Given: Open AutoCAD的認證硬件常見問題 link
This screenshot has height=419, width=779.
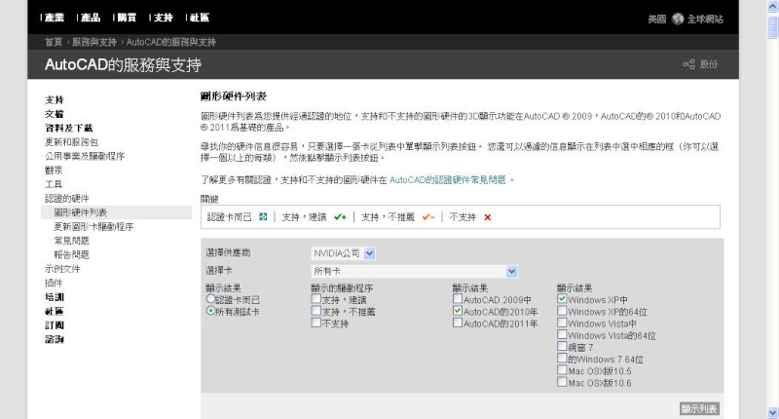Looking at the screenshot, I should [x=447, y=180].
